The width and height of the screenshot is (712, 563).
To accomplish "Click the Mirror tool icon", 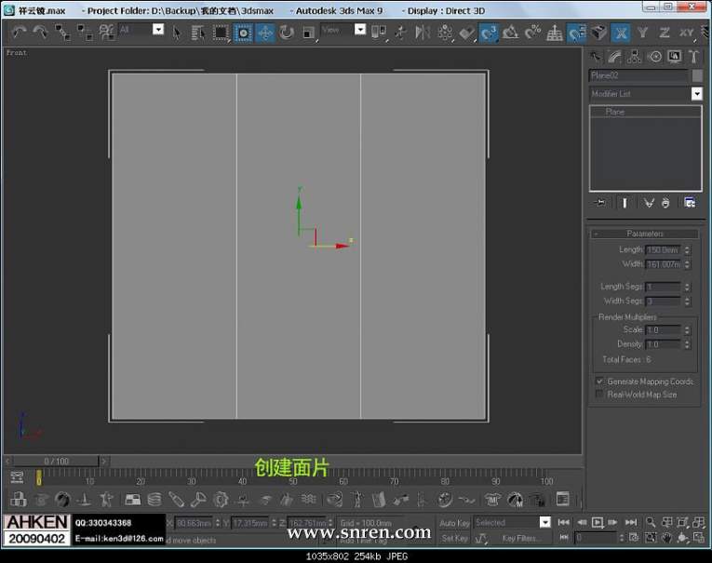I will coord(423,33).
